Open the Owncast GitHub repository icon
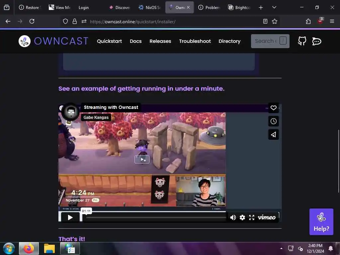Viewport: 340px width, 255px height. click(x=302, y=41)
